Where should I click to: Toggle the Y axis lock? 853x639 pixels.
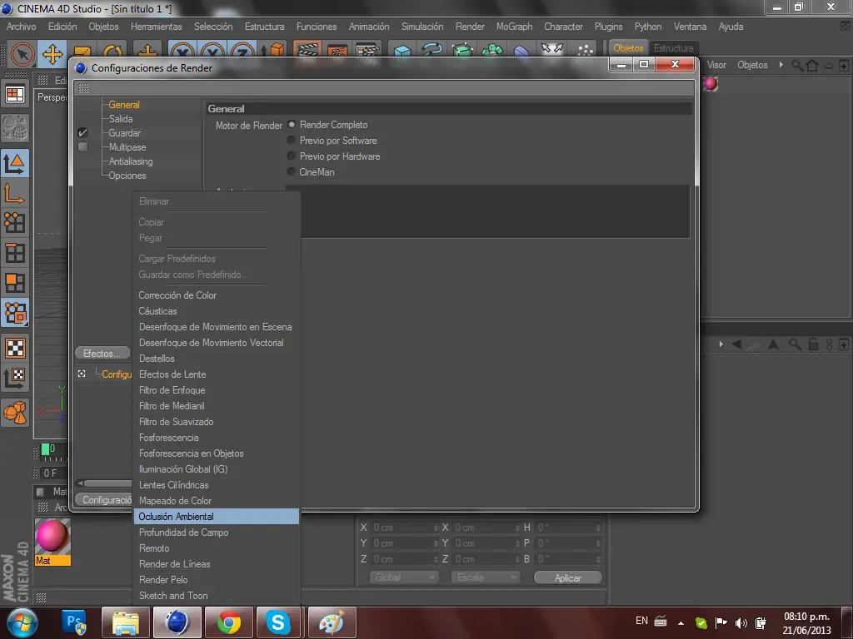pos(212,52)
